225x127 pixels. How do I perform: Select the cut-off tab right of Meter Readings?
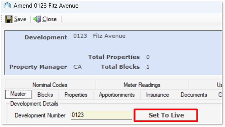click(206, 85)
